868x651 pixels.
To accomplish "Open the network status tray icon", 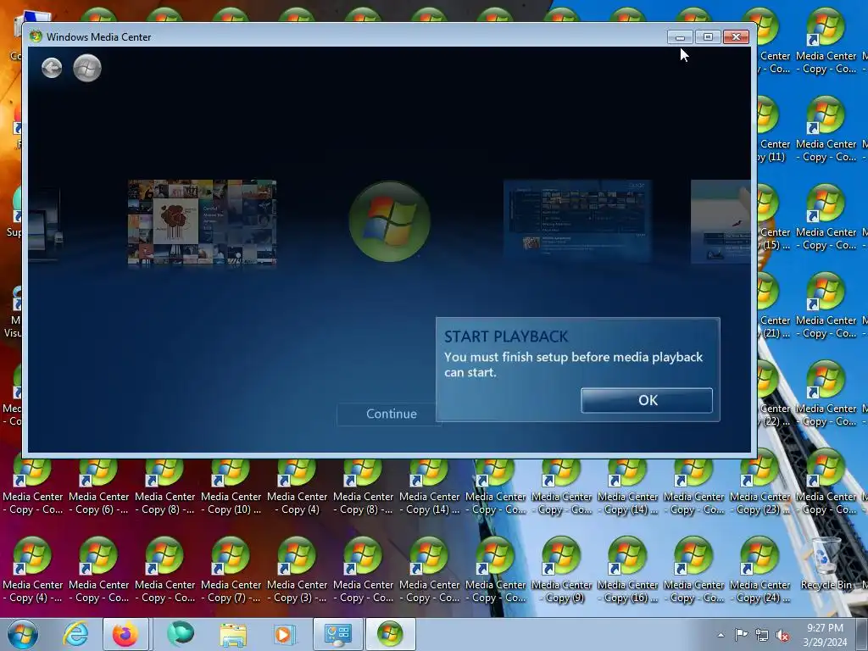I will 762,636.
